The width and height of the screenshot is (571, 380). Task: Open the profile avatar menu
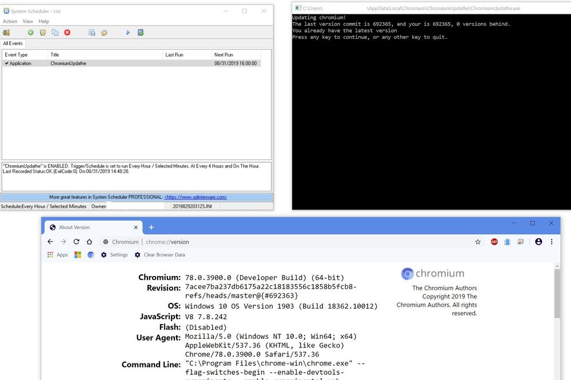(538, 242)
